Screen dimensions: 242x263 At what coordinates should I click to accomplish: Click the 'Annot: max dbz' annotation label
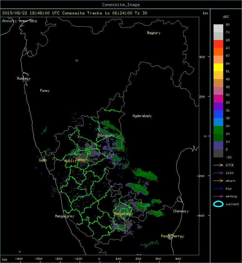19,21
